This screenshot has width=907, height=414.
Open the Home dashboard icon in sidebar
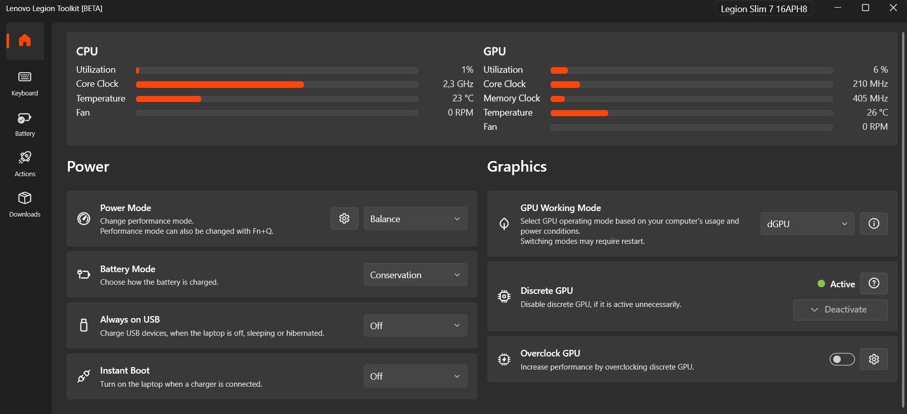point(25,40)
